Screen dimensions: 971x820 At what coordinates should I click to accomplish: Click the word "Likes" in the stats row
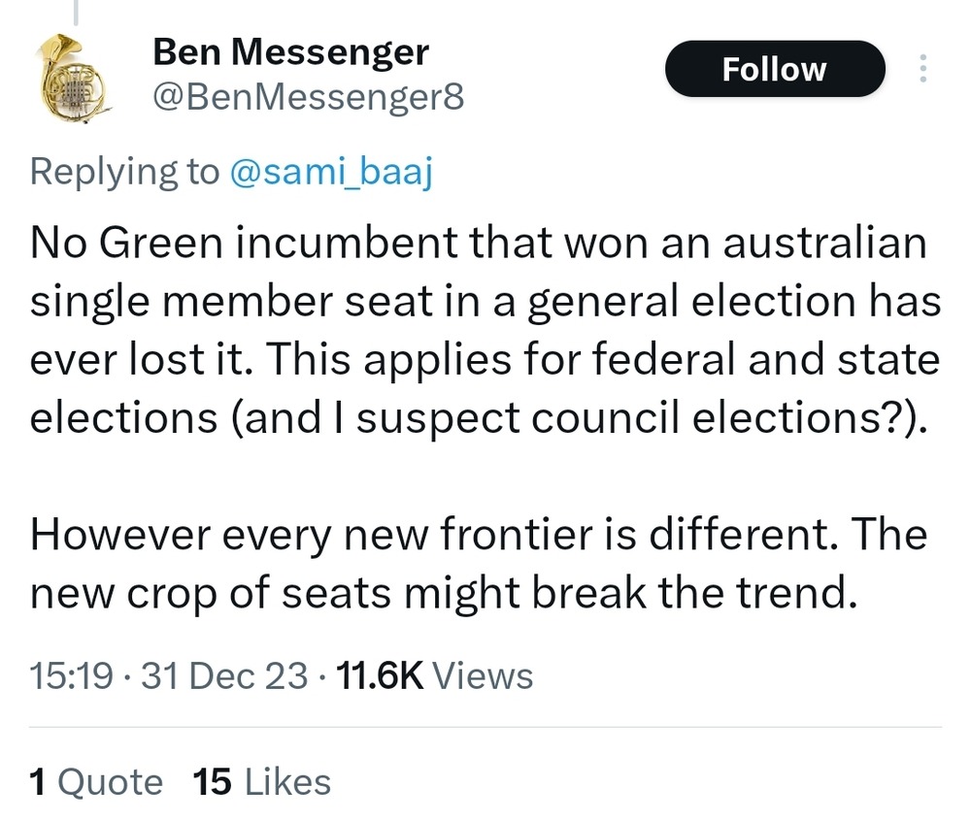[x=287, y=781]
